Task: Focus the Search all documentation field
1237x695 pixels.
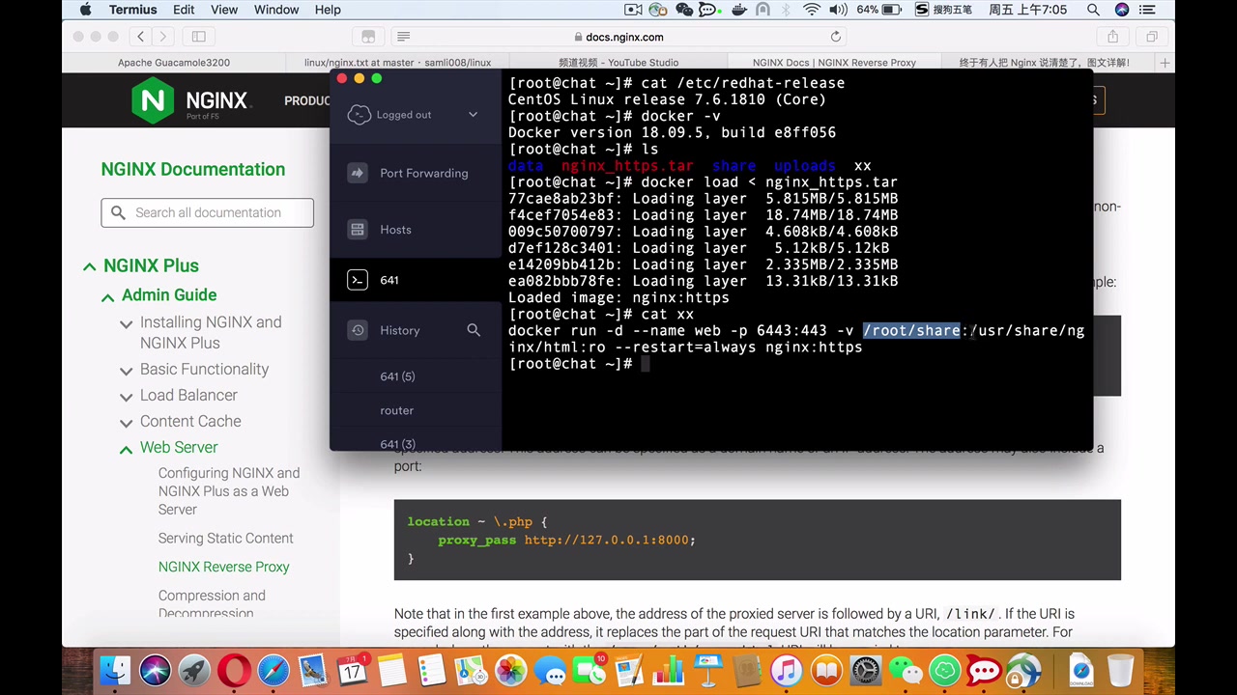Action: click(x=207, y=212)
